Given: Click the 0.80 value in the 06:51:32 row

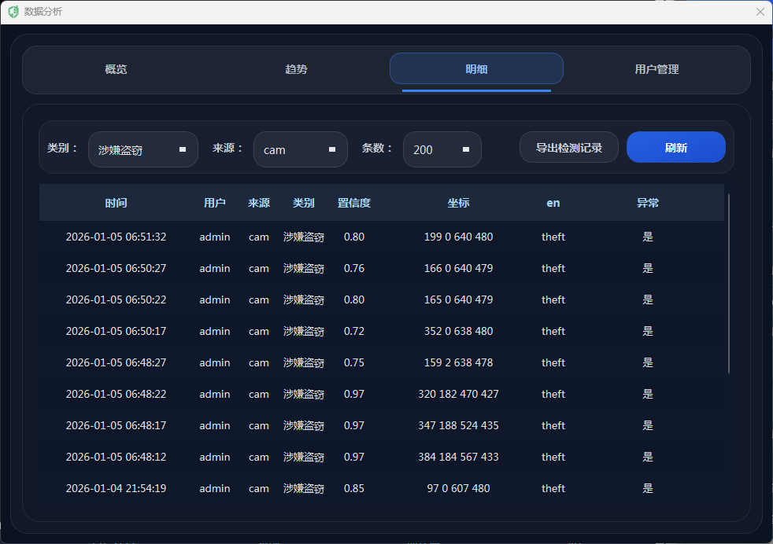Looking at the screenshot, I should (354, 237).
